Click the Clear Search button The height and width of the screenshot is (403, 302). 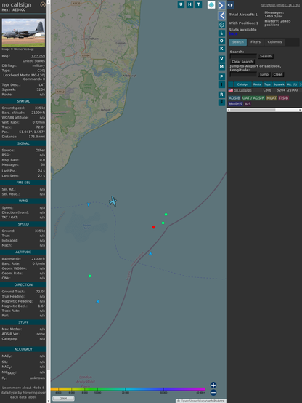click(x=242, y=62)
